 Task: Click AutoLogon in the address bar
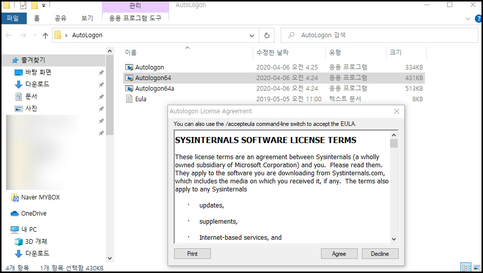point(87,35)
